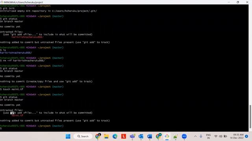Click the MINGW64 window title bar icon
Image resolution: width=252 pixels, height=141 pixels.
2,2
